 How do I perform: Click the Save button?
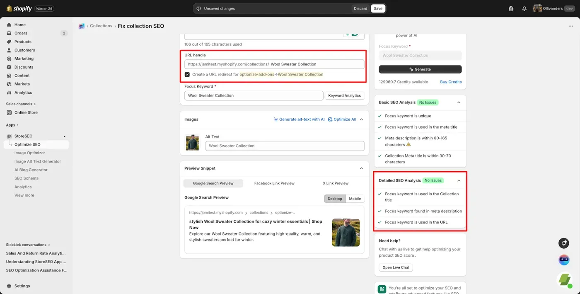(378, 8)
